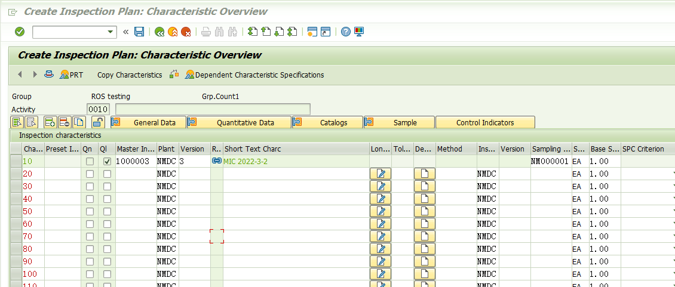The height and width of the screenshot is (287, 675).
Task: Click the Select All rows icon
Action: [17, 122]
